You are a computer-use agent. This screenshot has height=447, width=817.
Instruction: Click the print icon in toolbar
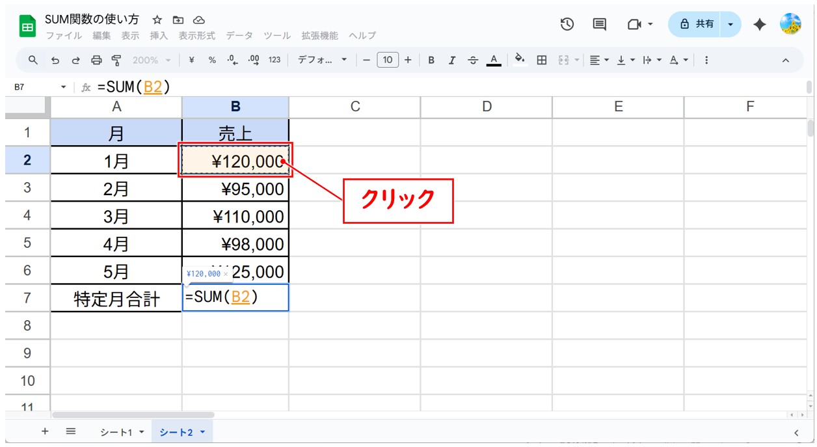point(96,60)
